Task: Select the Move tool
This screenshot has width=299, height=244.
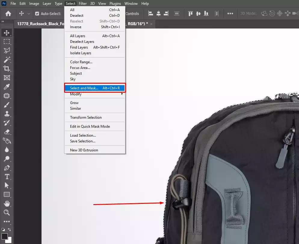Action: (x=7, y=33)
